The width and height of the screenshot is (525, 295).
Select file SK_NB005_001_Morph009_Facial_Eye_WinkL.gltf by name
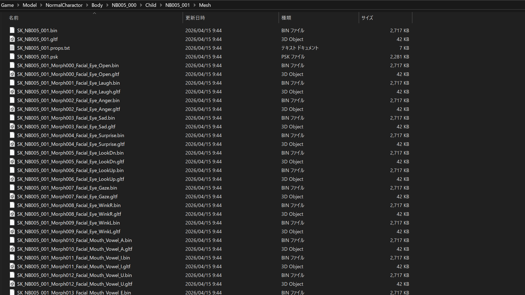pyautogui.click(x=69, y=232)
